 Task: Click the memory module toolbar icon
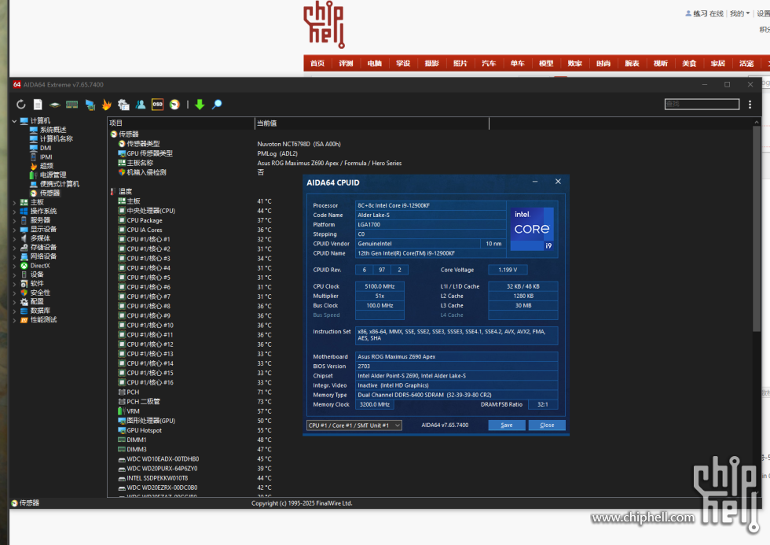pos(71,104)
